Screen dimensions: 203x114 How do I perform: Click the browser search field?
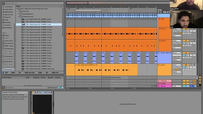(x=34, y=3)
